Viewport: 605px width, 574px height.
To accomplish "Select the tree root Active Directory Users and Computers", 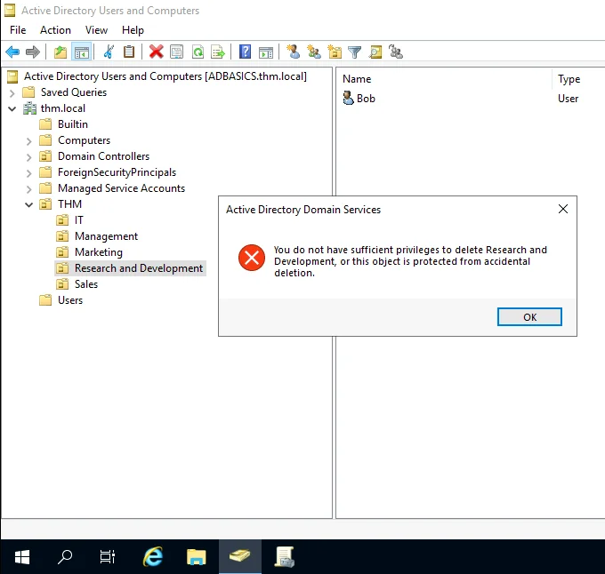I will click(x=165, y=76).
